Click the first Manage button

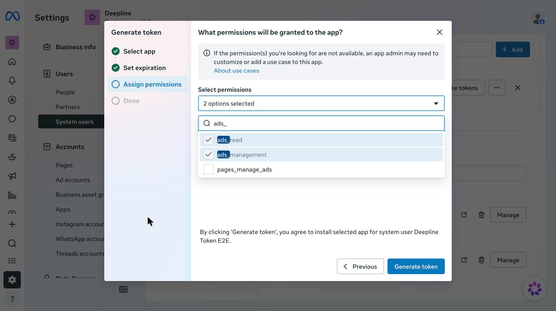point(508,215)
